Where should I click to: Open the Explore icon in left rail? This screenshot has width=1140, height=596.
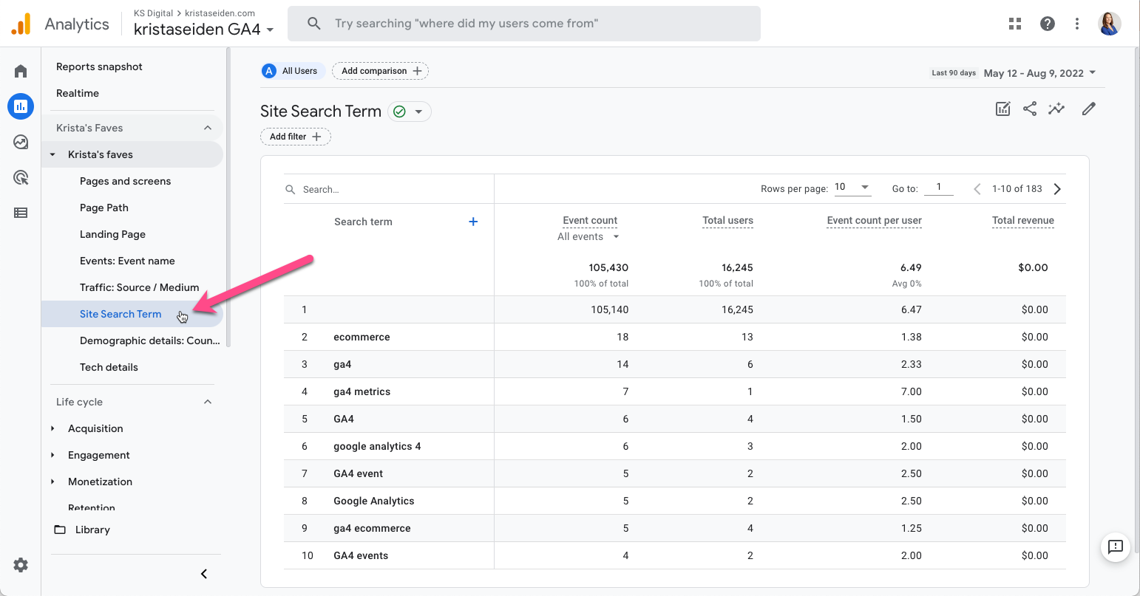click(21, 142)
